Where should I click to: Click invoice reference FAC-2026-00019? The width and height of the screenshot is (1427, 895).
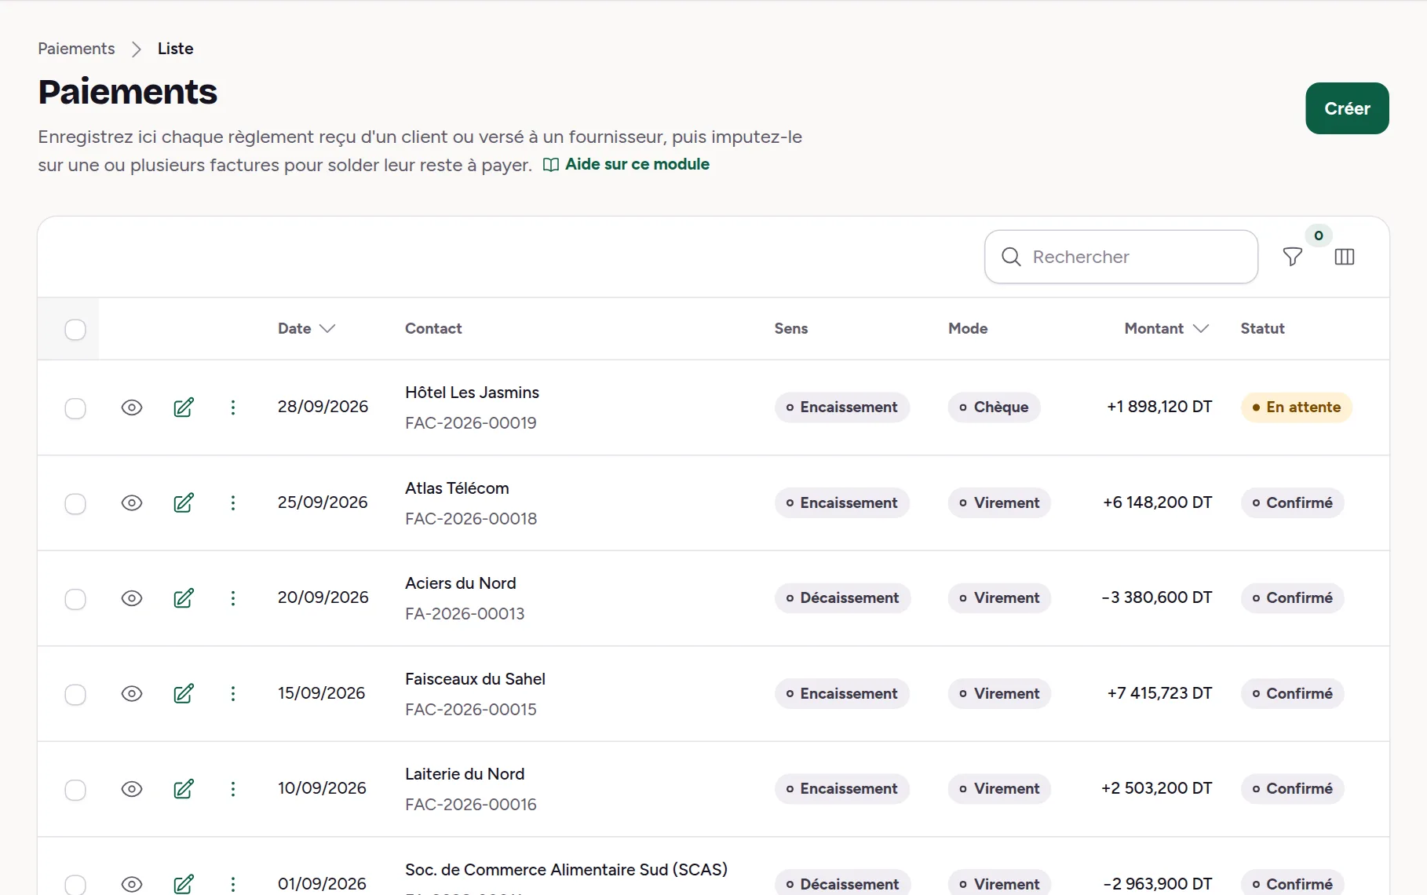(x=471, y=423)
